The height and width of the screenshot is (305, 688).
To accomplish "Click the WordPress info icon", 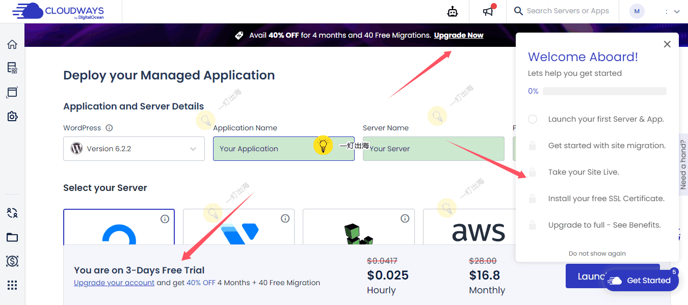I will click(x=109, y=128).
